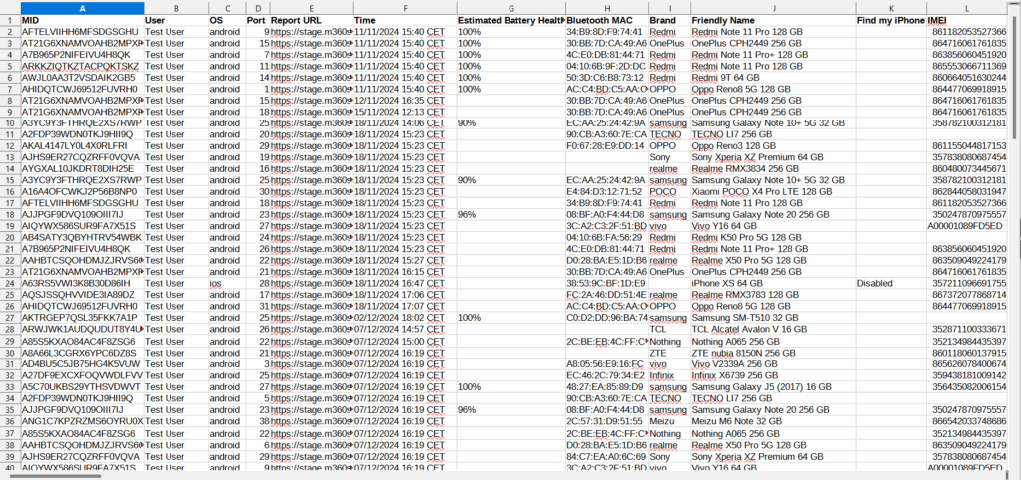Screen dimensions: 1021x480
Task: Select time cell '15/11/2024 12:13 CET'
Action: (405, 112)
